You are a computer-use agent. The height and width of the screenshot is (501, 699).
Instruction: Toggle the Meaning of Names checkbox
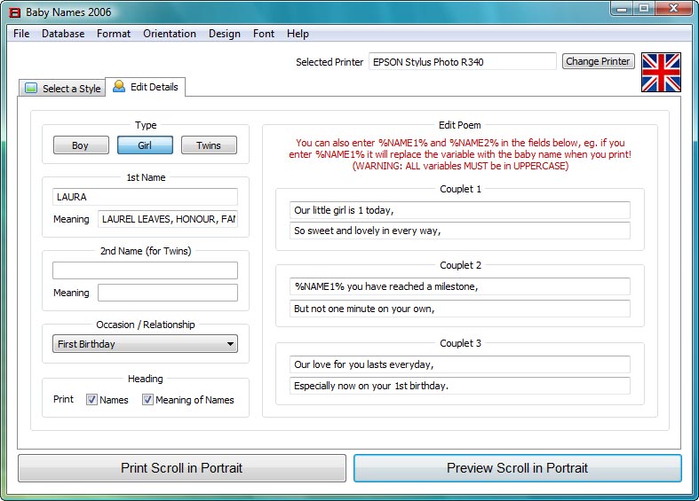point(147,400)
